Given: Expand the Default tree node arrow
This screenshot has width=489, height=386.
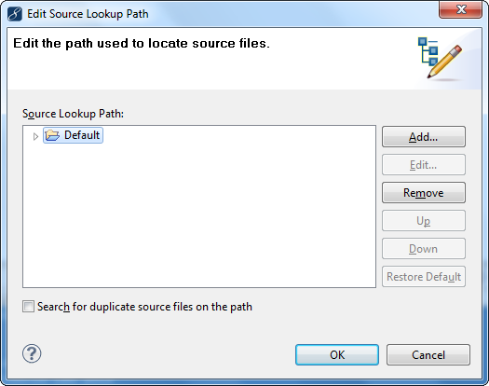Looking at the screenshot, I should point(35,136).
